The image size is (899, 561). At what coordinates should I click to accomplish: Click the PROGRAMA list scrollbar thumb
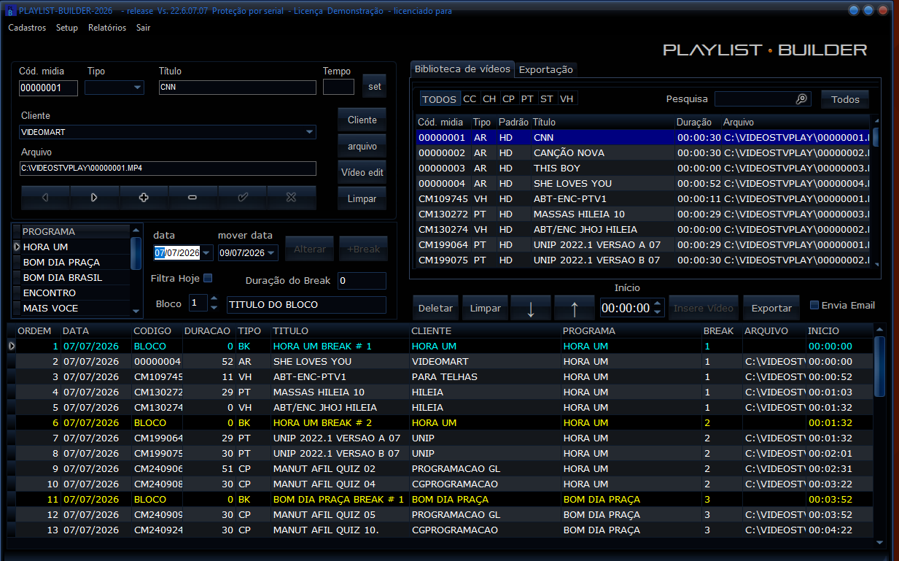136,253
